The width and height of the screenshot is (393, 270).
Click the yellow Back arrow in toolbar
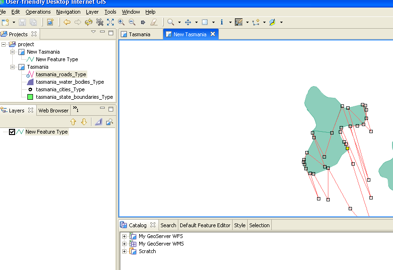pyautogui.click(x=67, y=22)
